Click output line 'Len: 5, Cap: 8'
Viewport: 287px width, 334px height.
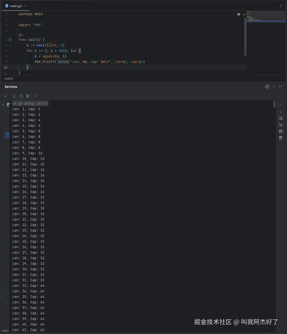tap(26, 131)
